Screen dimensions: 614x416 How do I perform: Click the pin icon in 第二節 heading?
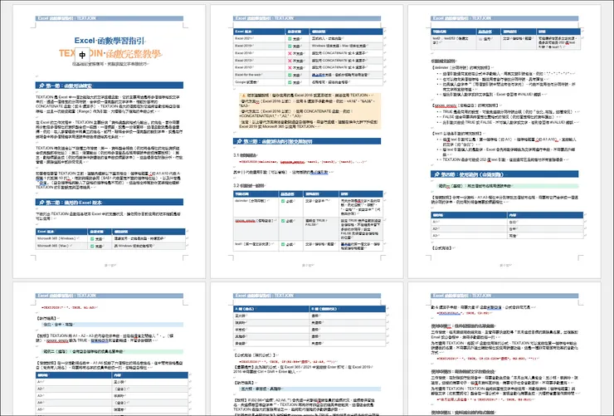click(x=41, y=202)
